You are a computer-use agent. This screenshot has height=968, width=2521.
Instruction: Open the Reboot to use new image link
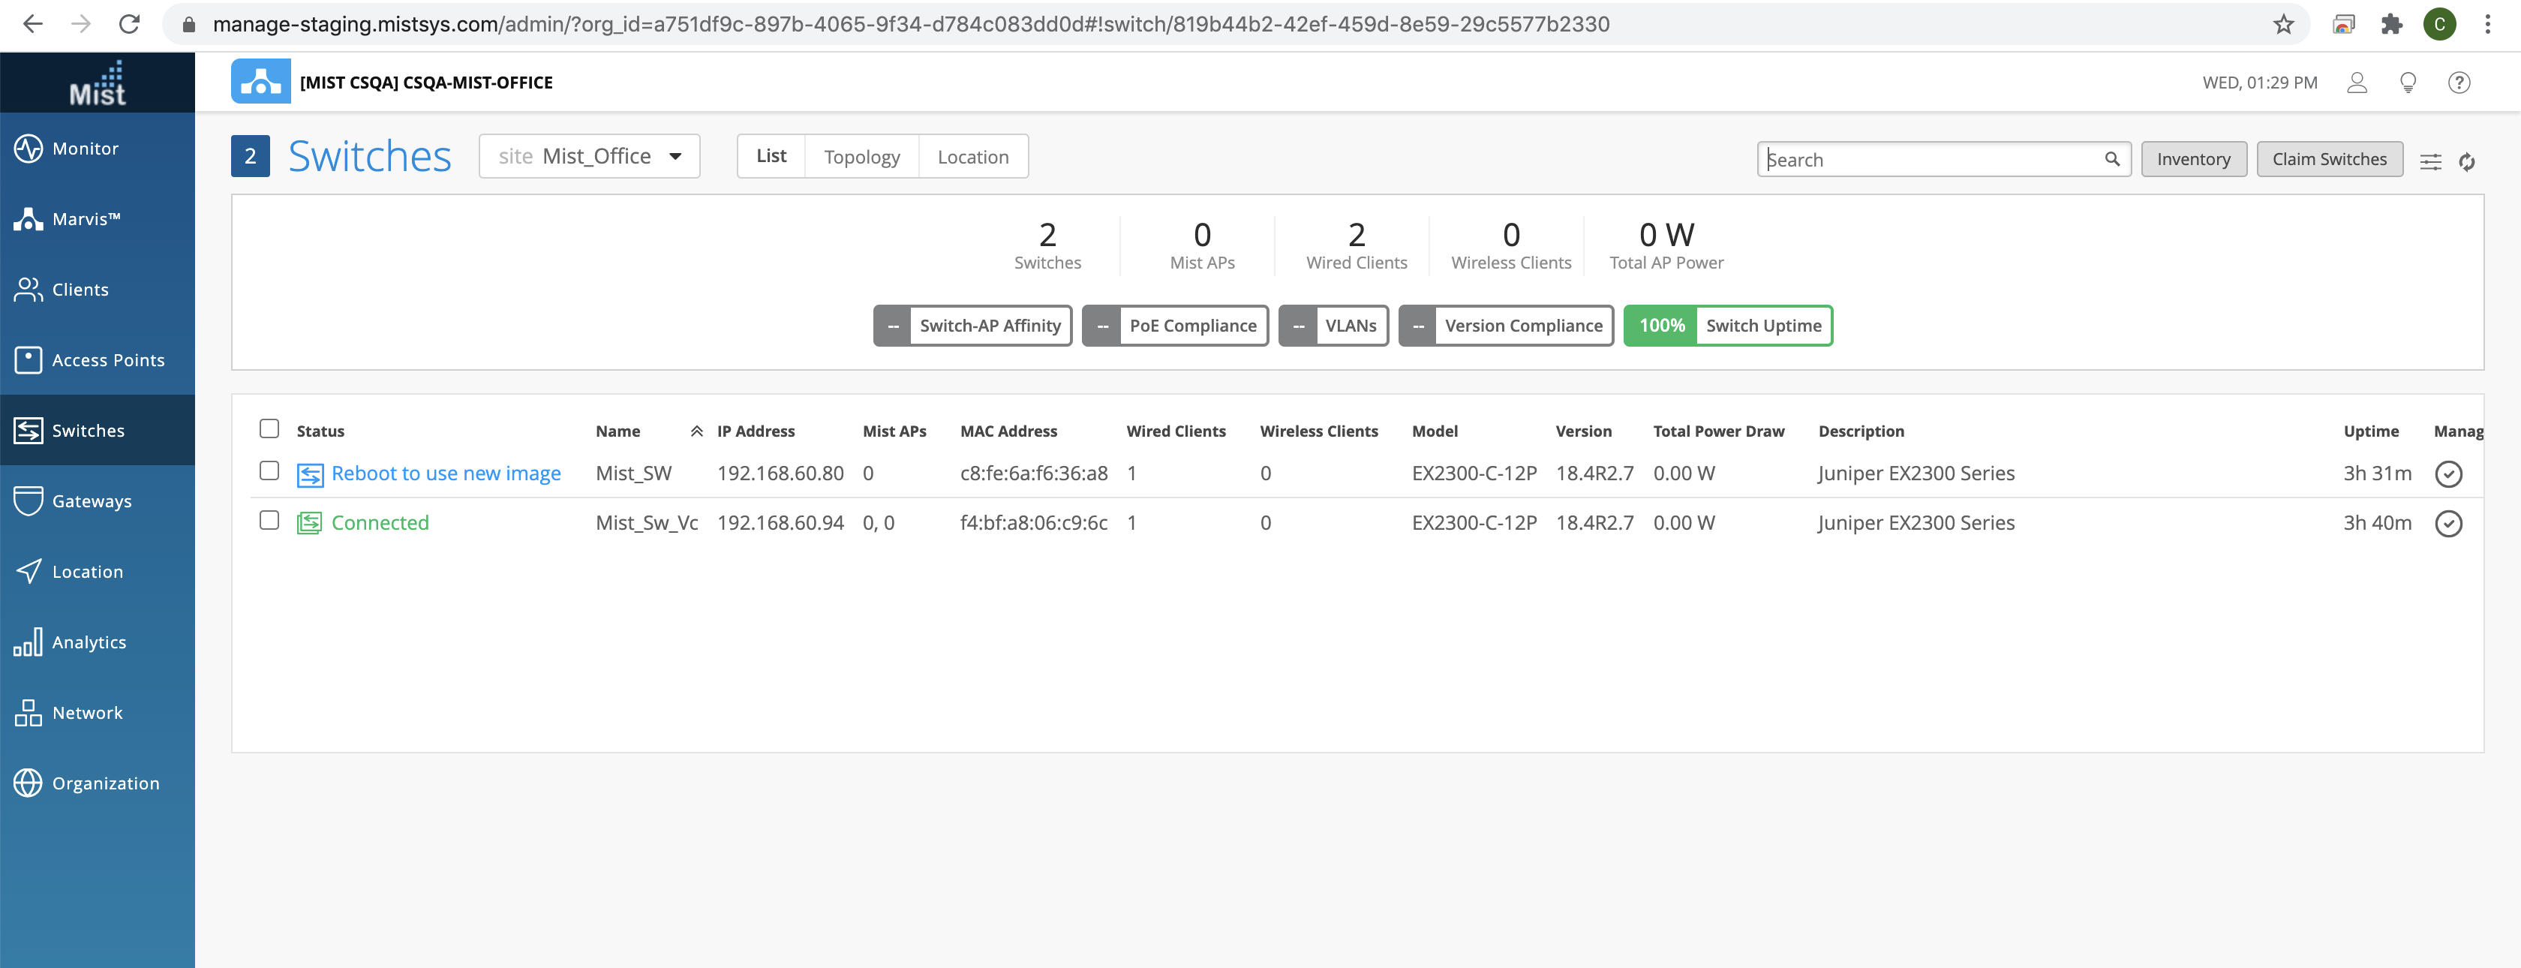(445, 473)
